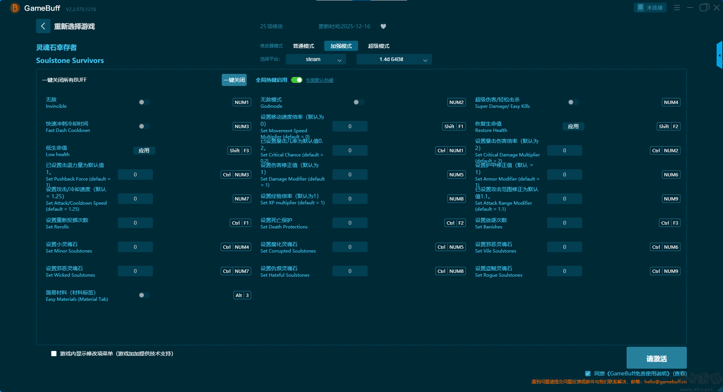Viewport: 723px width, 392px height.
Task: Click the restore default hotkeys link
Action: pos(319,80)
